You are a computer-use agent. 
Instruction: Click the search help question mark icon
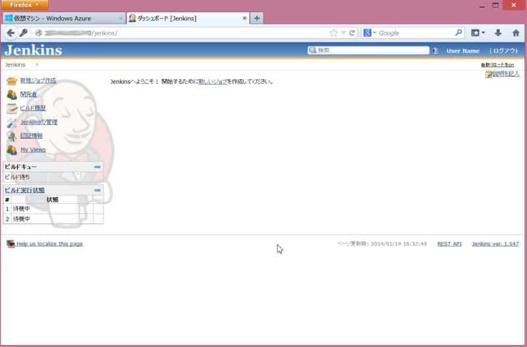coord(435,51)
